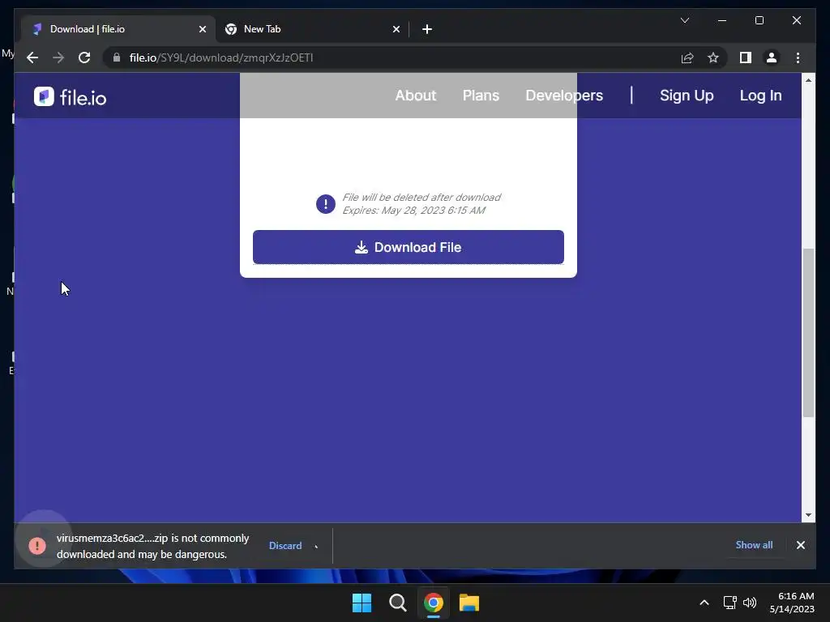
Task: Open File Explorer from taskbar
Action: click(x=469, y=603)
